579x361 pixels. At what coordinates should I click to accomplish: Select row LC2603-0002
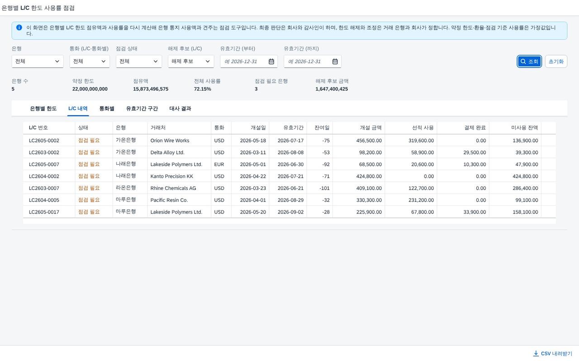(289, 153)
